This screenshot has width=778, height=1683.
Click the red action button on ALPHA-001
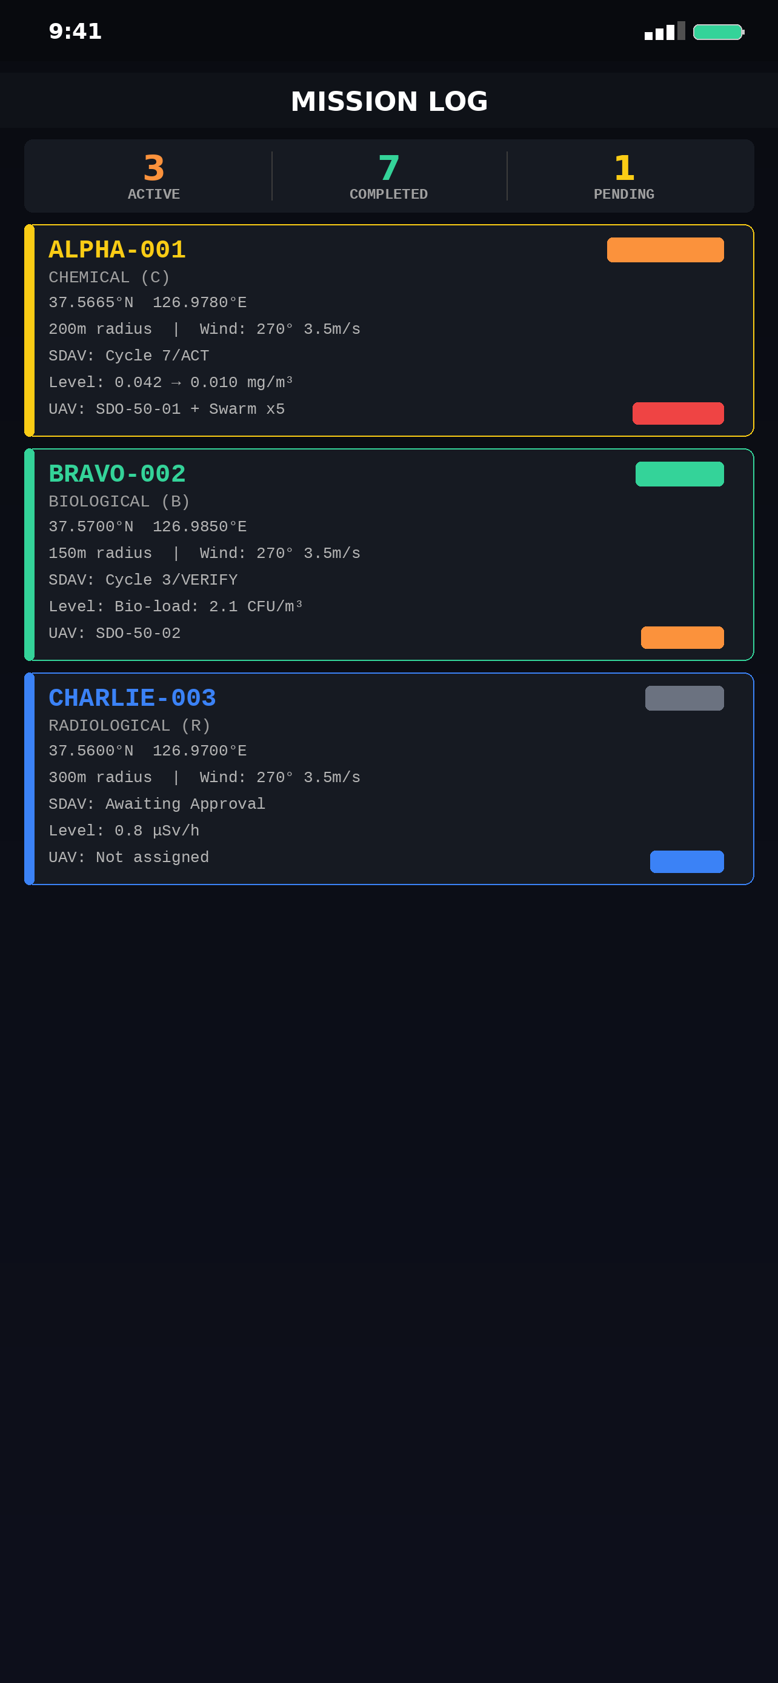677,414
